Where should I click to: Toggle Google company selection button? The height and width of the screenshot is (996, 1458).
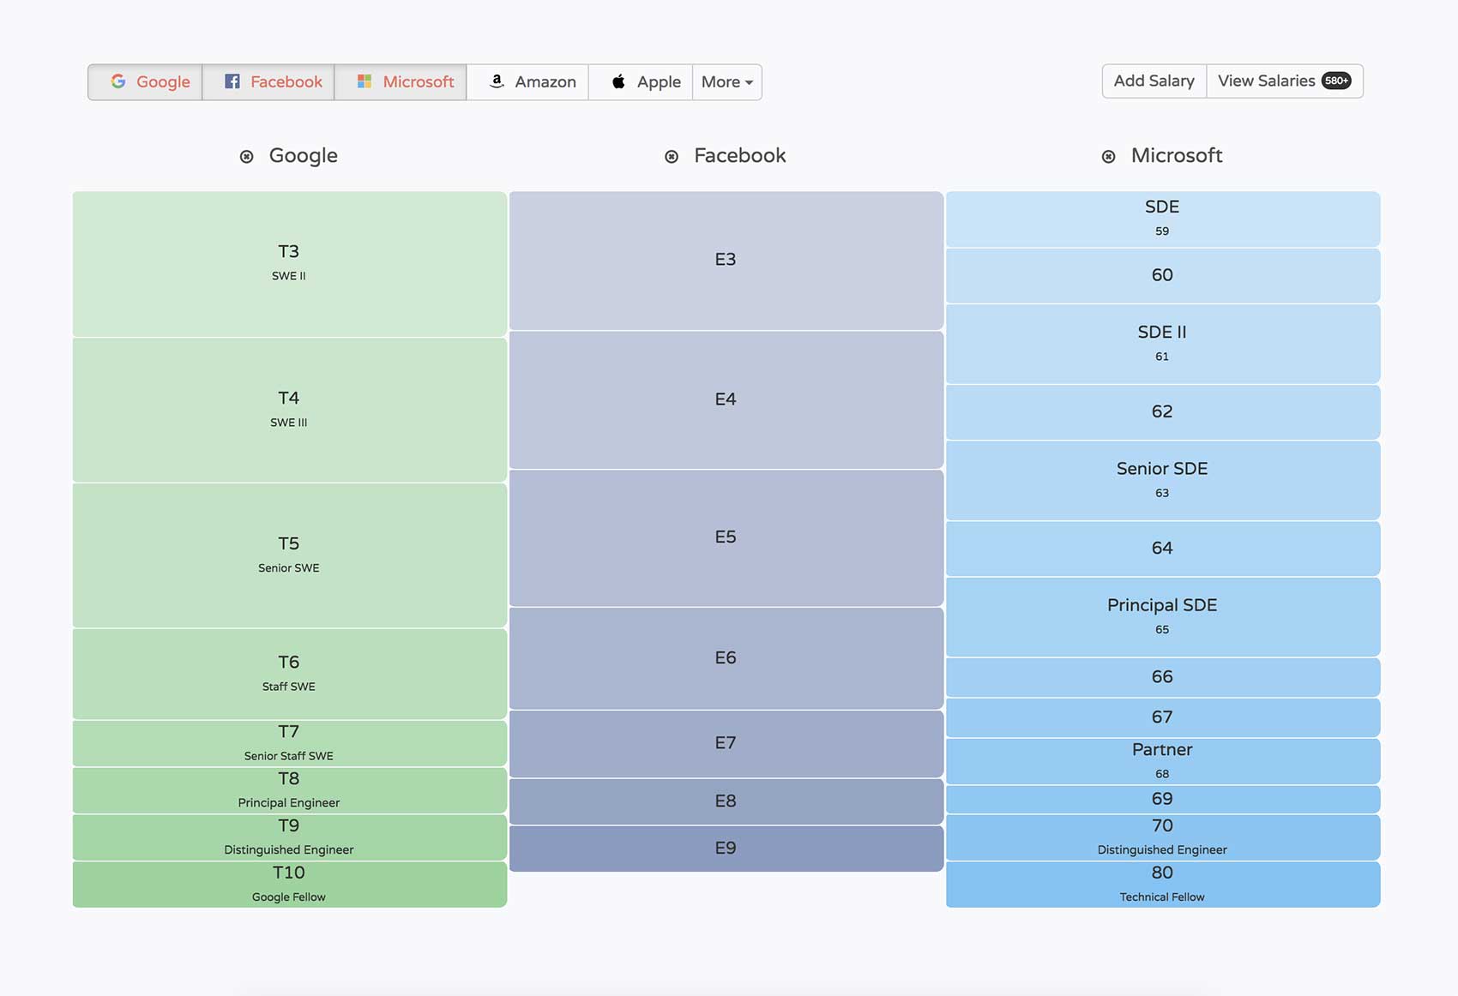pos(145,82)
